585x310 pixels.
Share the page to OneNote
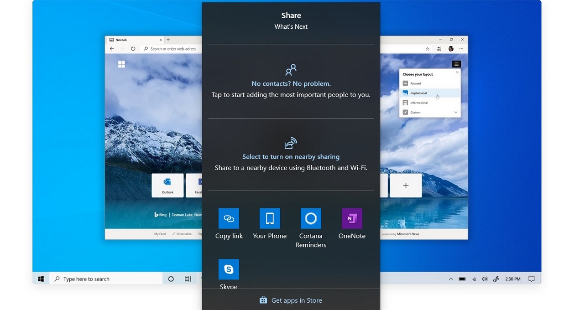(x=352, y=218)
